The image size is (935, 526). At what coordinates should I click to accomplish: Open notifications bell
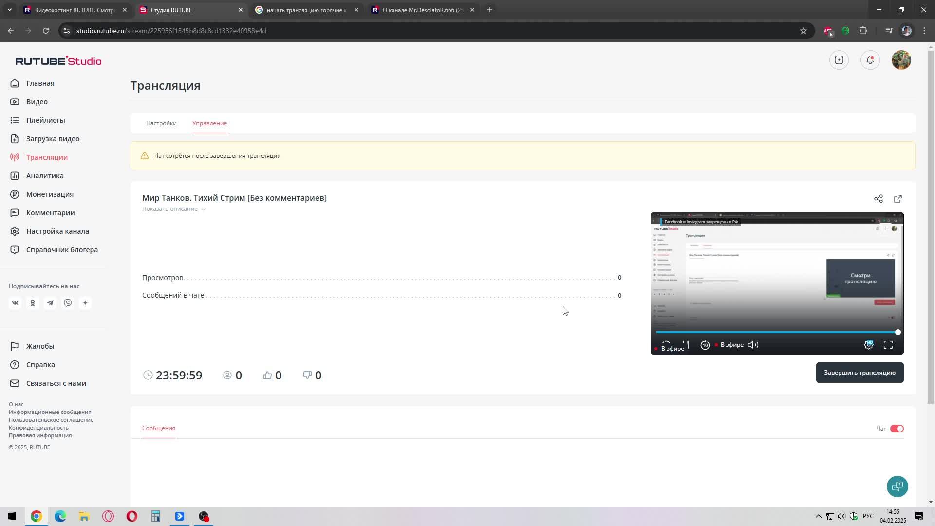click(870, 60)
